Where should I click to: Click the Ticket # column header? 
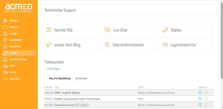coord(48,87)
